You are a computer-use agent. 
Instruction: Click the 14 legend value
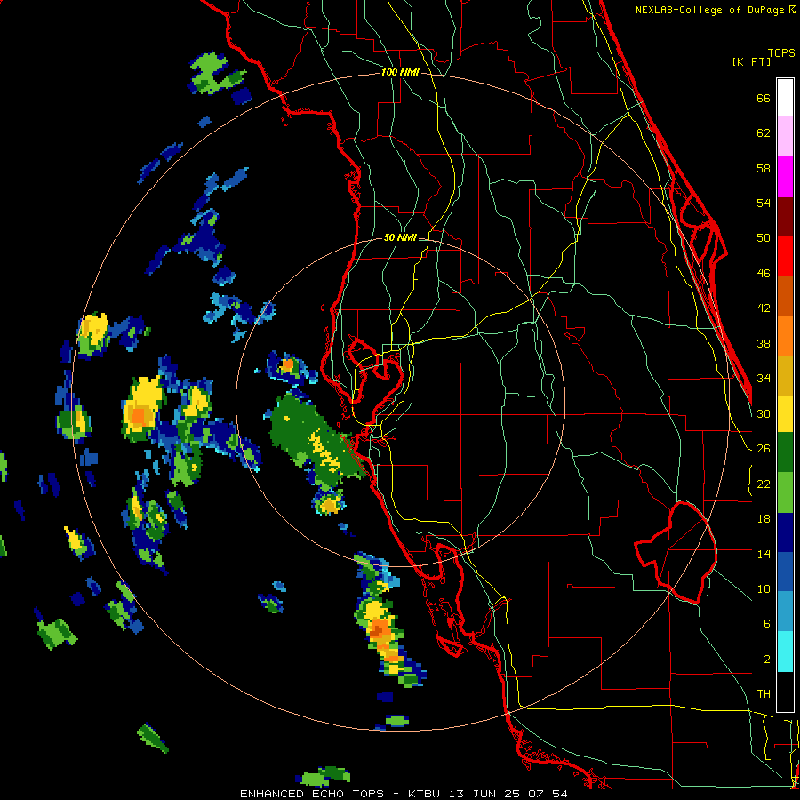pyautogui.click(x=764, y=554)
